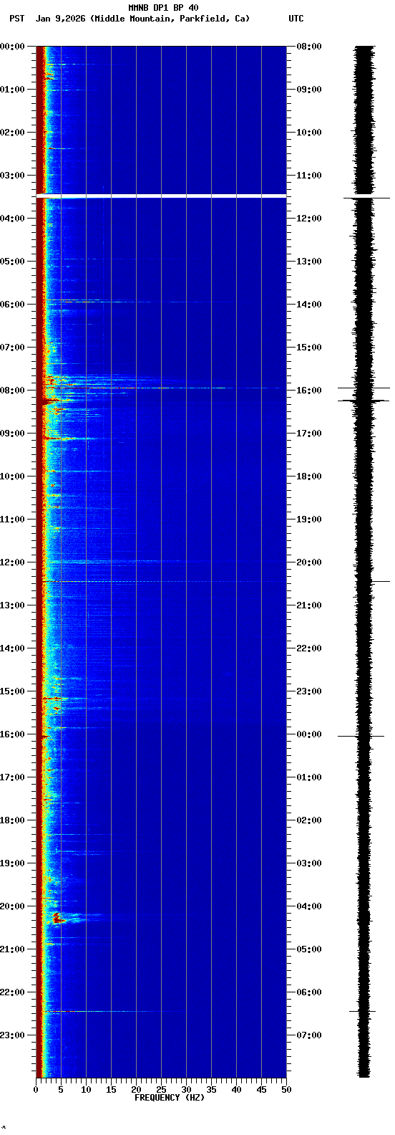Click '(Middle Mountain, Parkfield, Ca)' location text
The width and height of the screenshot is (395, 1135).
[x=170, y=19]
